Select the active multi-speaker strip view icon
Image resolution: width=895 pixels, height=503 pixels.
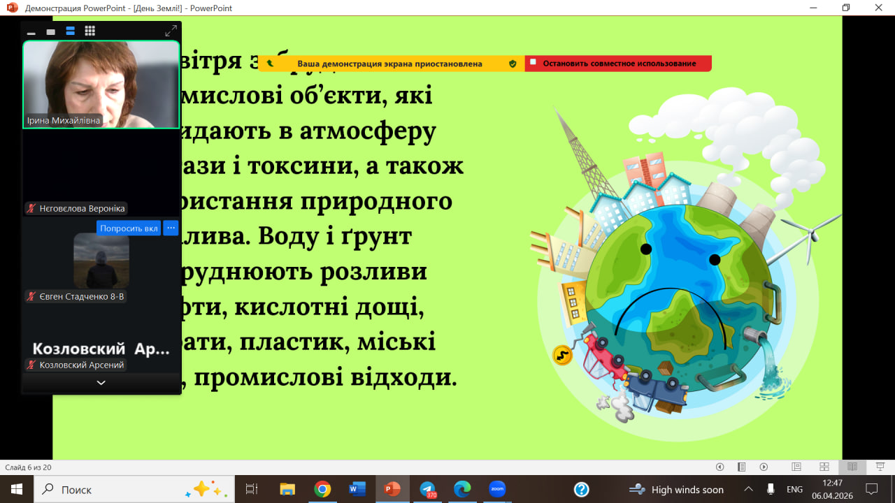(x=70, y=31)
